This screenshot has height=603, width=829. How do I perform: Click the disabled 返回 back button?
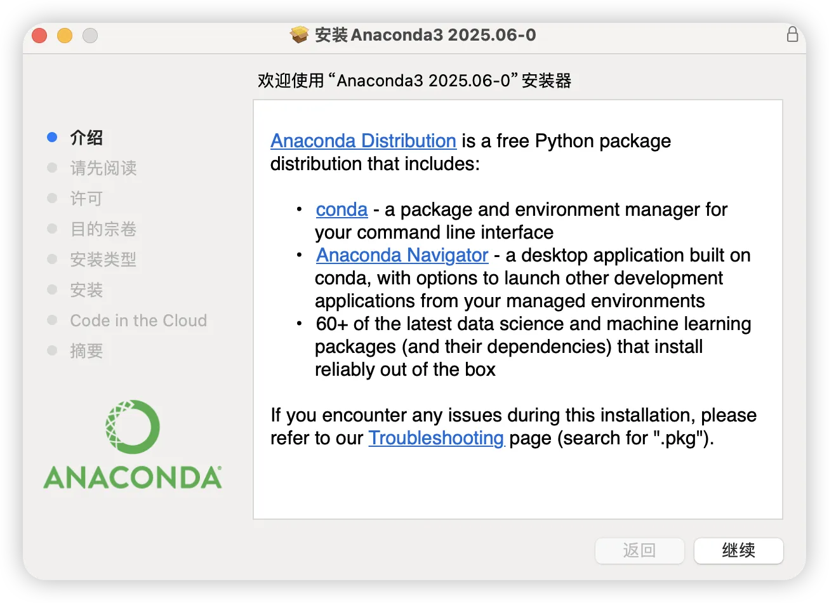[639, 550]
